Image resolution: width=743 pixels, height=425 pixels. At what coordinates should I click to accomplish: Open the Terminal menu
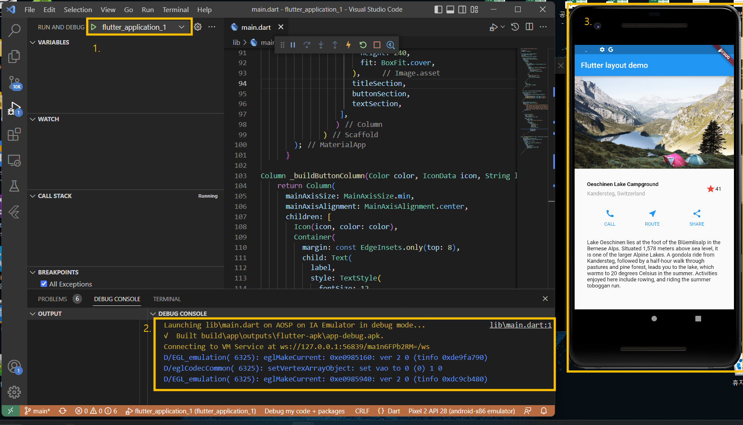175,9
